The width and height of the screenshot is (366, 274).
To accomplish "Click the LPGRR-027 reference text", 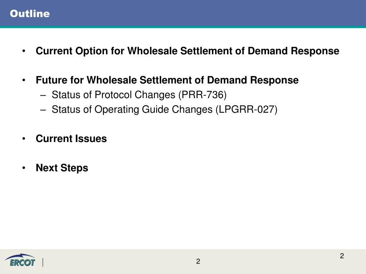I will pos(247,110).
